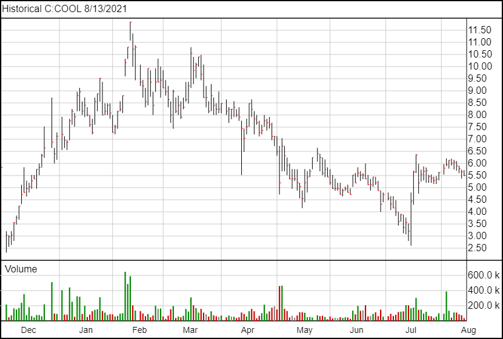Screen dimensions: 503x339
Task: Click the tallest green volume bar before Feb
Action: pos(125,296)
